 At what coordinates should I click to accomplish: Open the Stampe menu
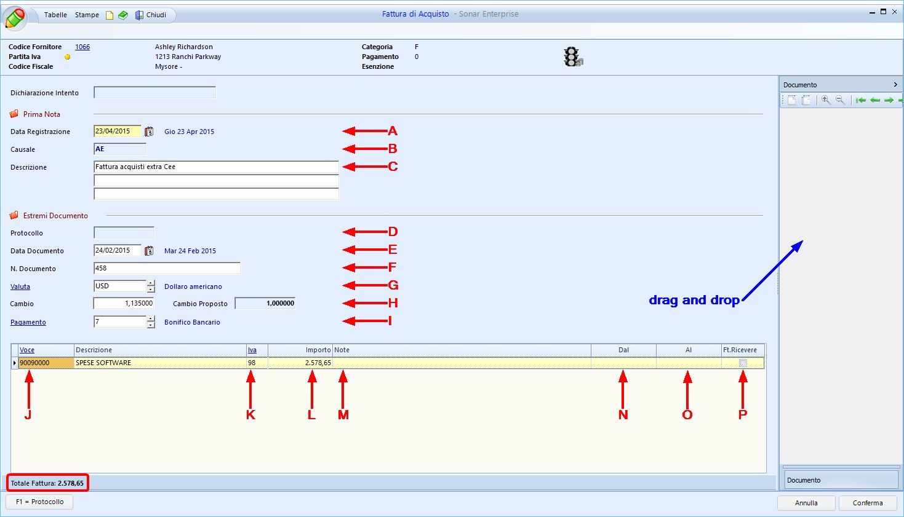87,15
